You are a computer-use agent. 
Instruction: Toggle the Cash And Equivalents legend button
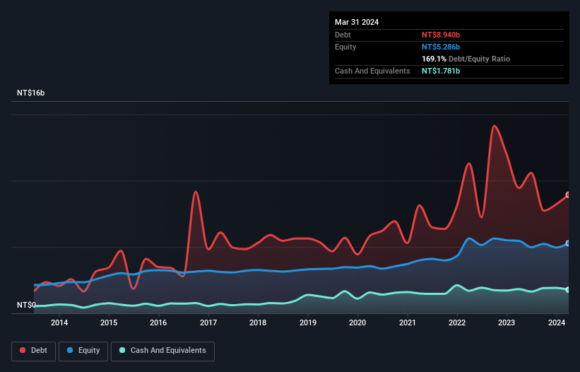[x=162, y=351]
